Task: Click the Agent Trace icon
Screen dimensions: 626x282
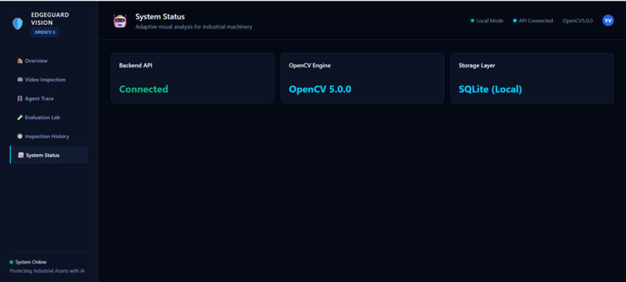Action: click(20, 98)
